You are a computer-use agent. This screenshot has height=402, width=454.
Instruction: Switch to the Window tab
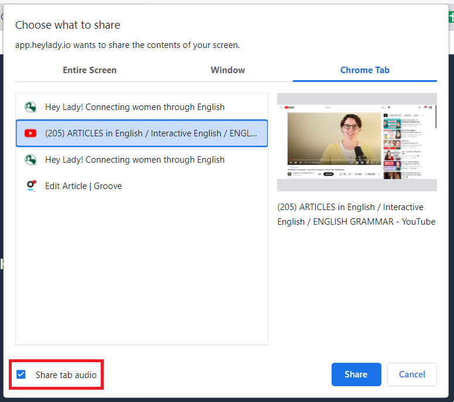click(x=227, y=70)
